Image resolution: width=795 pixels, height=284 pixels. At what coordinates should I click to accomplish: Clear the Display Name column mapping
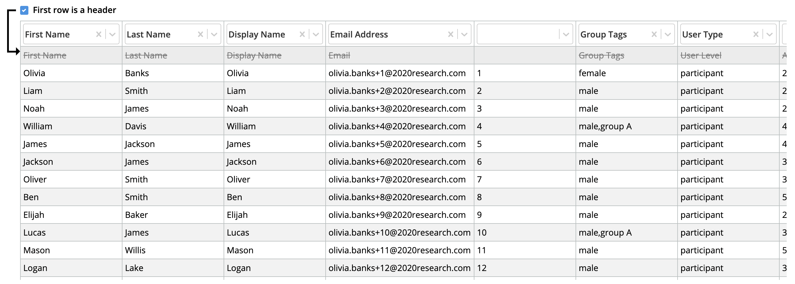[x=302, y=34]
